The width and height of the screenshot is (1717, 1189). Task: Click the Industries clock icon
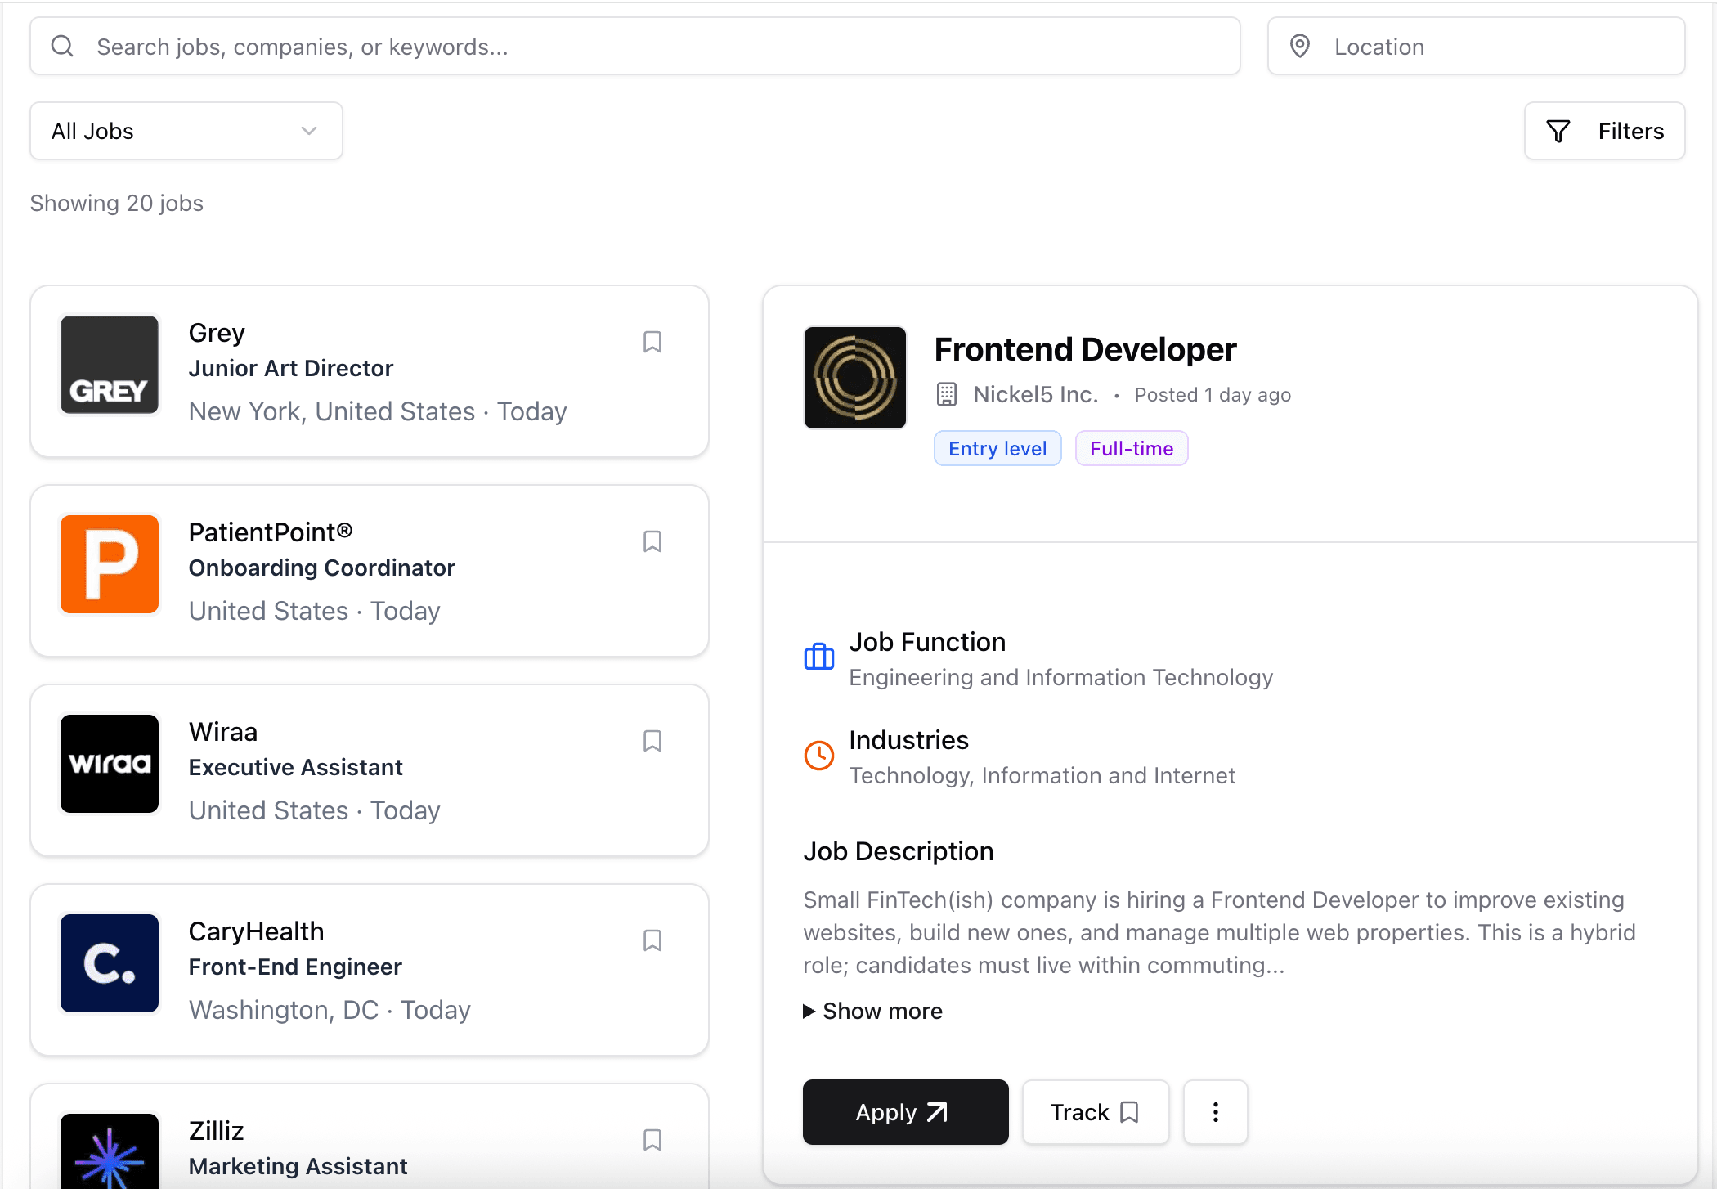pyautogui.click(x=818, y=755)
